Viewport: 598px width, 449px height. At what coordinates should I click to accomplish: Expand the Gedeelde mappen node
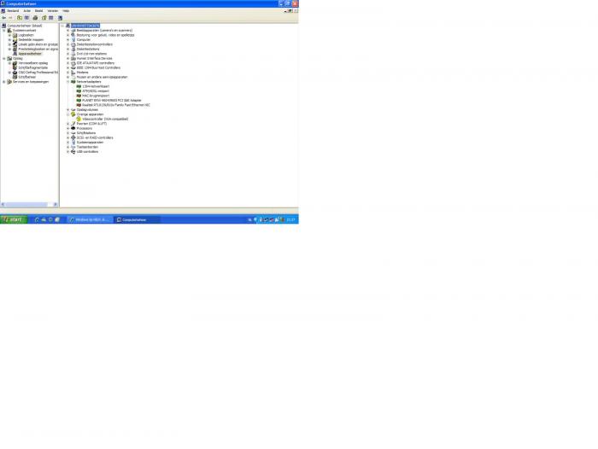click(x=9, y=39)
